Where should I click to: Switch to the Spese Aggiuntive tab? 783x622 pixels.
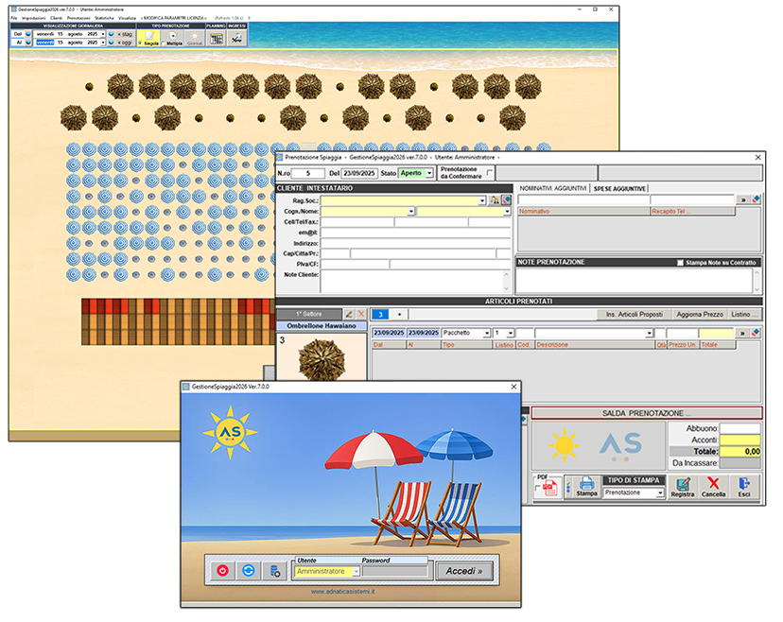(619, 189)
